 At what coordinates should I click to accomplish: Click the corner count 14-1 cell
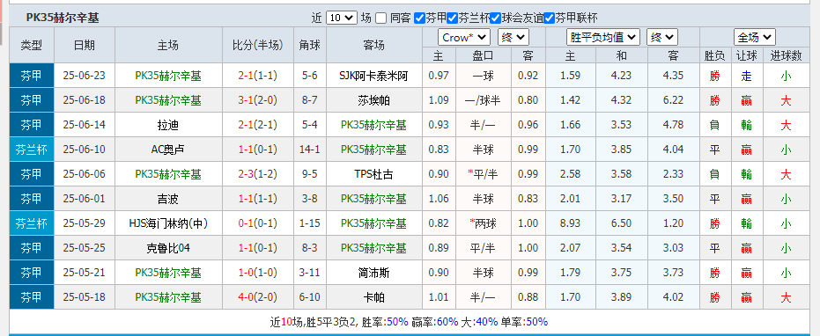point(310,150)
